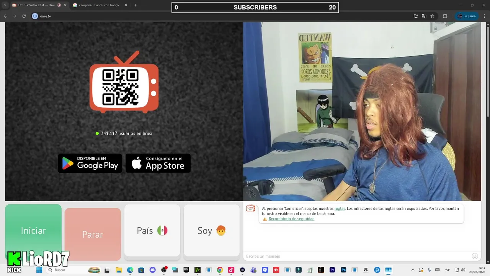This screenshot has width=490, height=276.
Task: Open the emoji picker in message box
Action: click(x=475, y=256)
